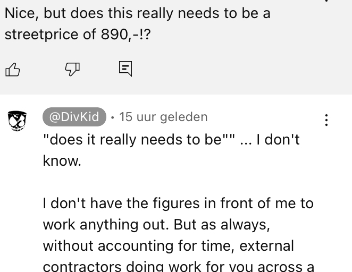
Task: Click the line 'I don't have the figures'
Action: [x=178, y=203]
